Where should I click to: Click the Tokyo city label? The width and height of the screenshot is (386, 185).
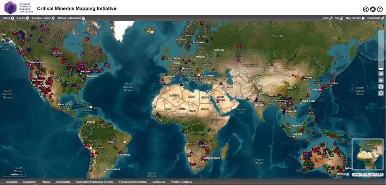pos(335,83)
